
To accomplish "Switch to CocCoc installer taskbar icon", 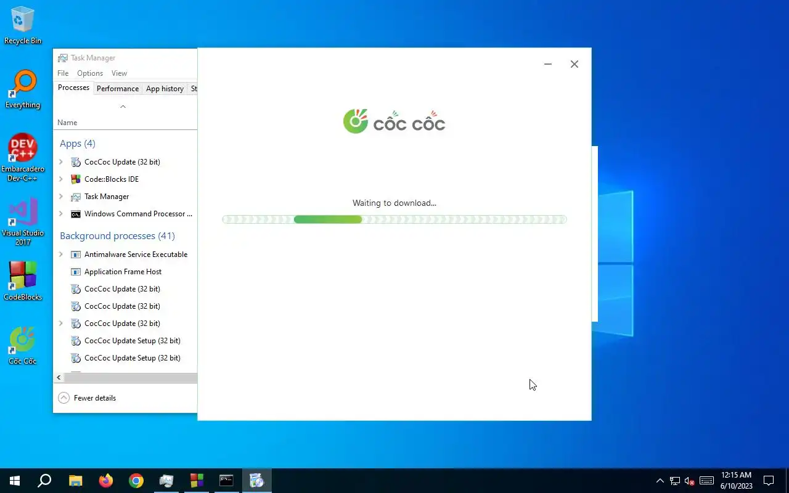I will (257, 481).
